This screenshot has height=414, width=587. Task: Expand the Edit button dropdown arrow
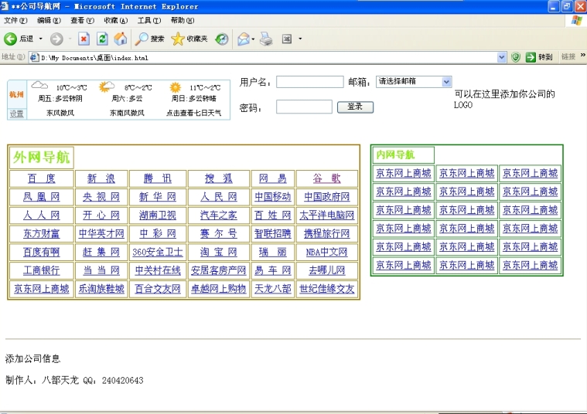(x=300, y=39)
